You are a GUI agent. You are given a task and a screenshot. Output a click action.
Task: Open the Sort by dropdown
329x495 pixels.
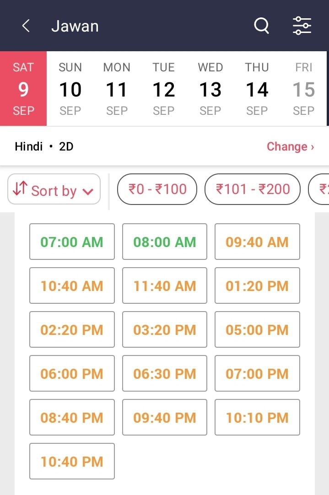pos(54,189)
